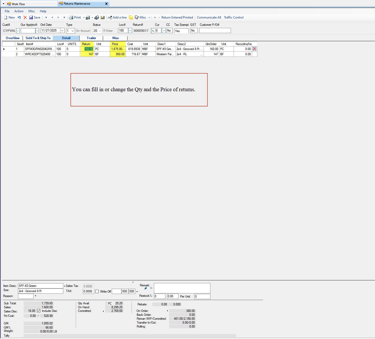Click Return Entered/Printed button
Viewport: 375px width, 339px height.
tap(177, 17)
